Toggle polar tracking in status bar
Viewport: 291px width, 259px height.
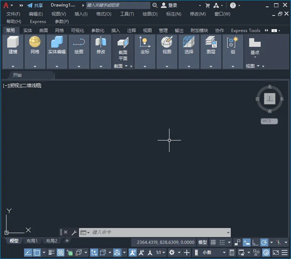coord(264,242)
